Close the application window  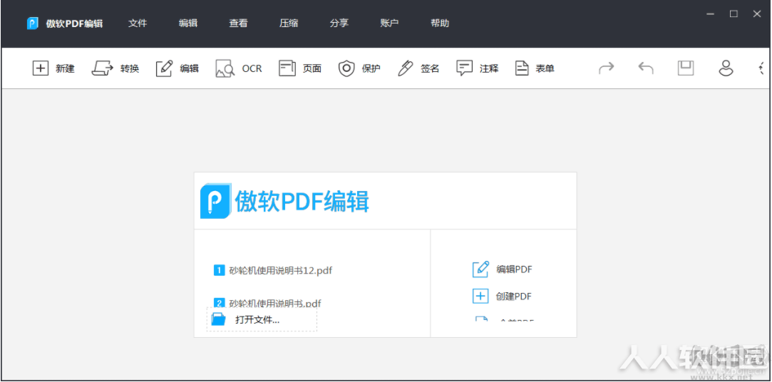pos(757,14)
